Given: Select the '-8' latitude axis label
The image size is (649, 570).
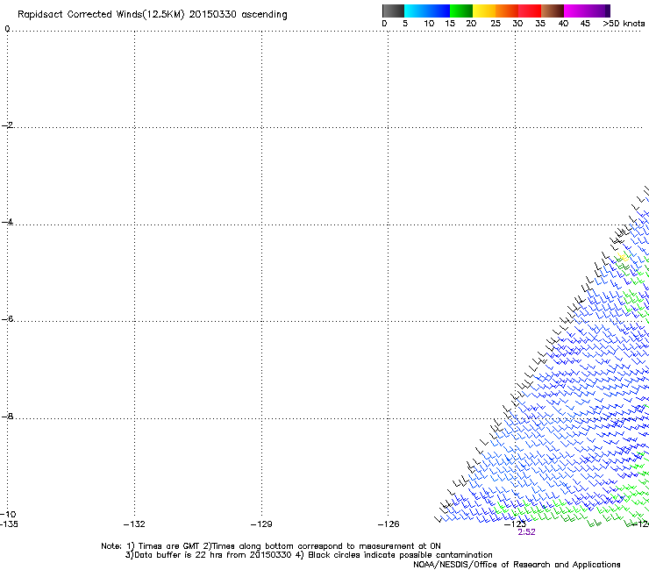Looking at the screenshot, I should (7, 417).
